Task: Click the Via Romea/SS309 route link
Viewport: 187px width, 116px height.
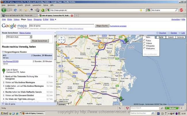Action: click(x=11, y=61)
